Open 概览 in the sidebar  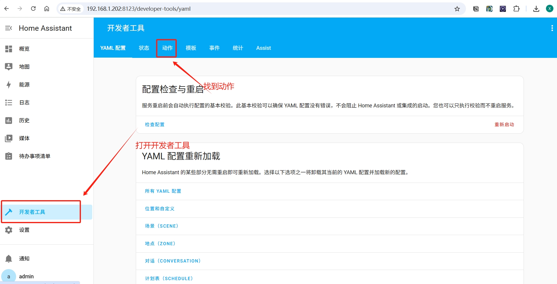pyautogui.click(x=47, y=49)
